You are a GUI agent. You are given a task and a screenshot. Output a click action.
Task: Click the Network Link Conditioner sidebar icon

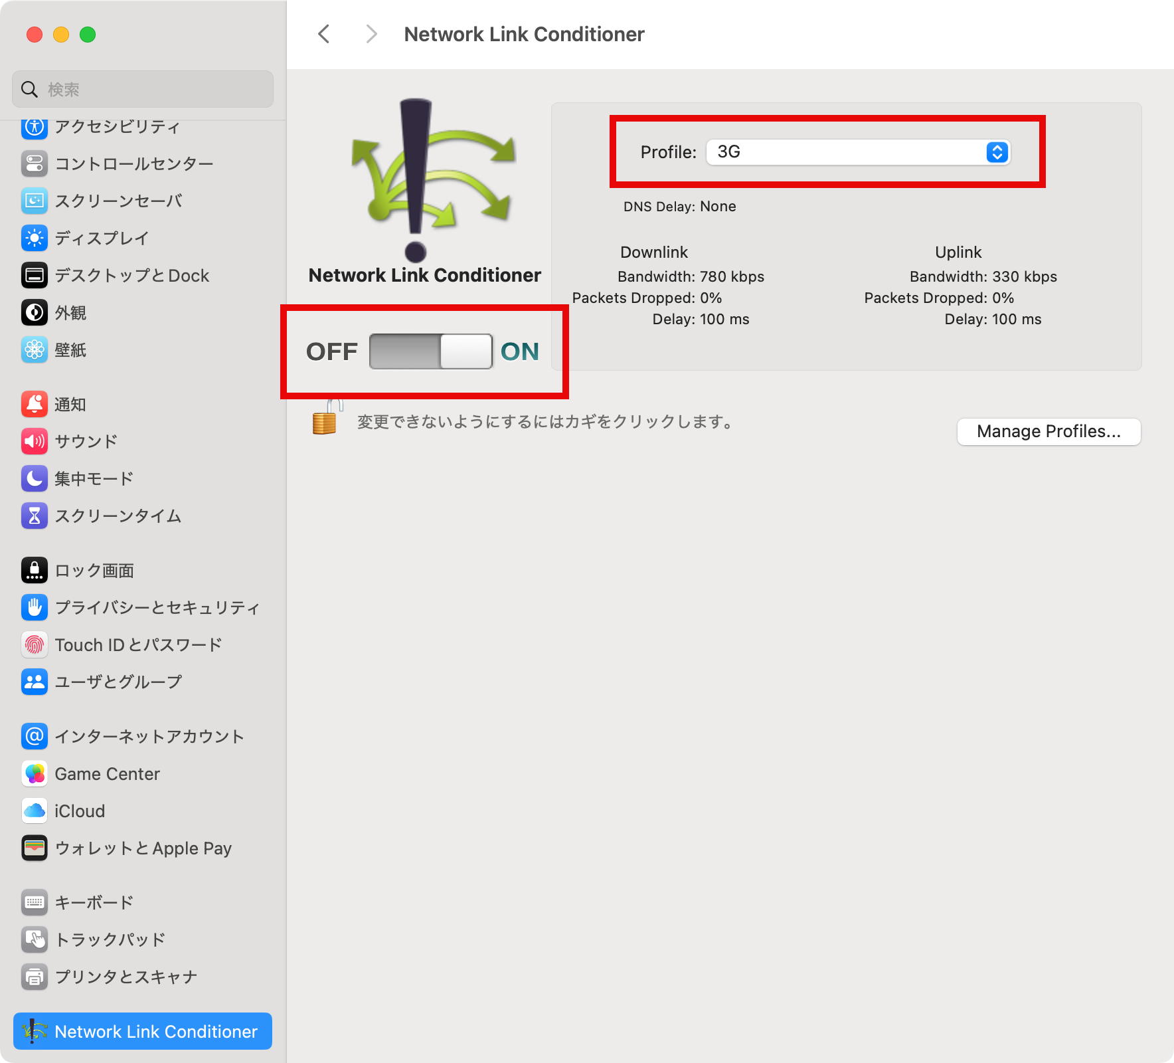point(35,1031)
